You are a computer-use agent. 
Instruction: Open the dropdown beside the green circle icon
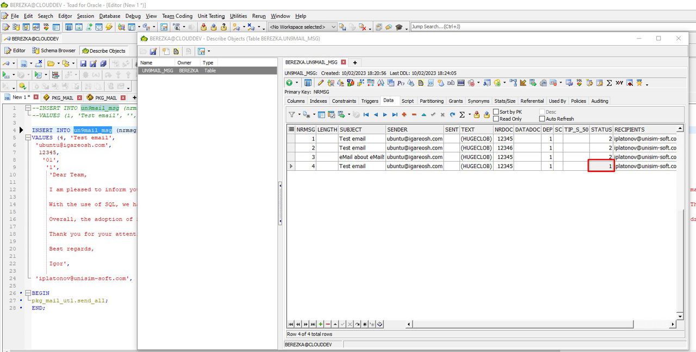tap(296, 83)
